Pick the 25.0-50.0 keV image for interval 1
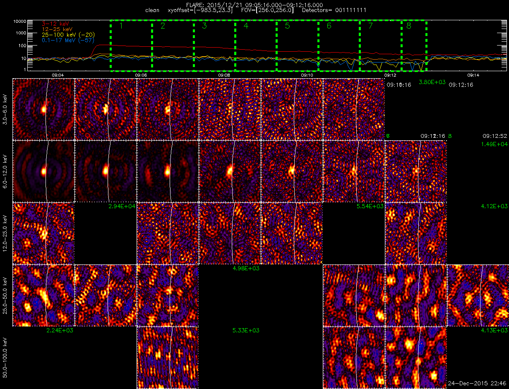The width and height of the screenshot is (509, 389). click(x=43, y=295)
